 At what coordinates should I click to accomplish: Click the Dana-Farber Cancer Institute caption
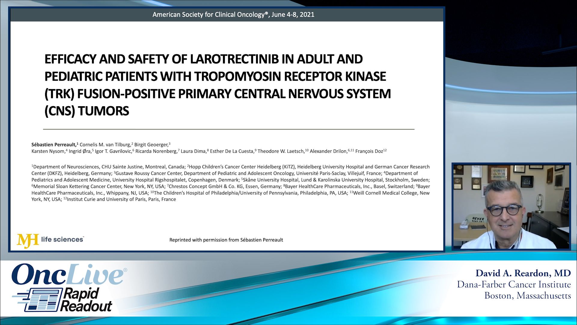tap(514, 285)
